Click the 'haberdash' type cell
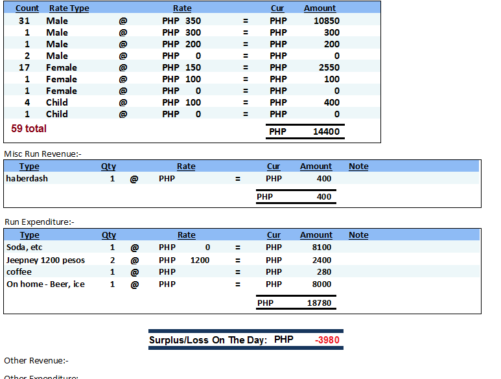The image size is (501, 379). coord(27,178)
